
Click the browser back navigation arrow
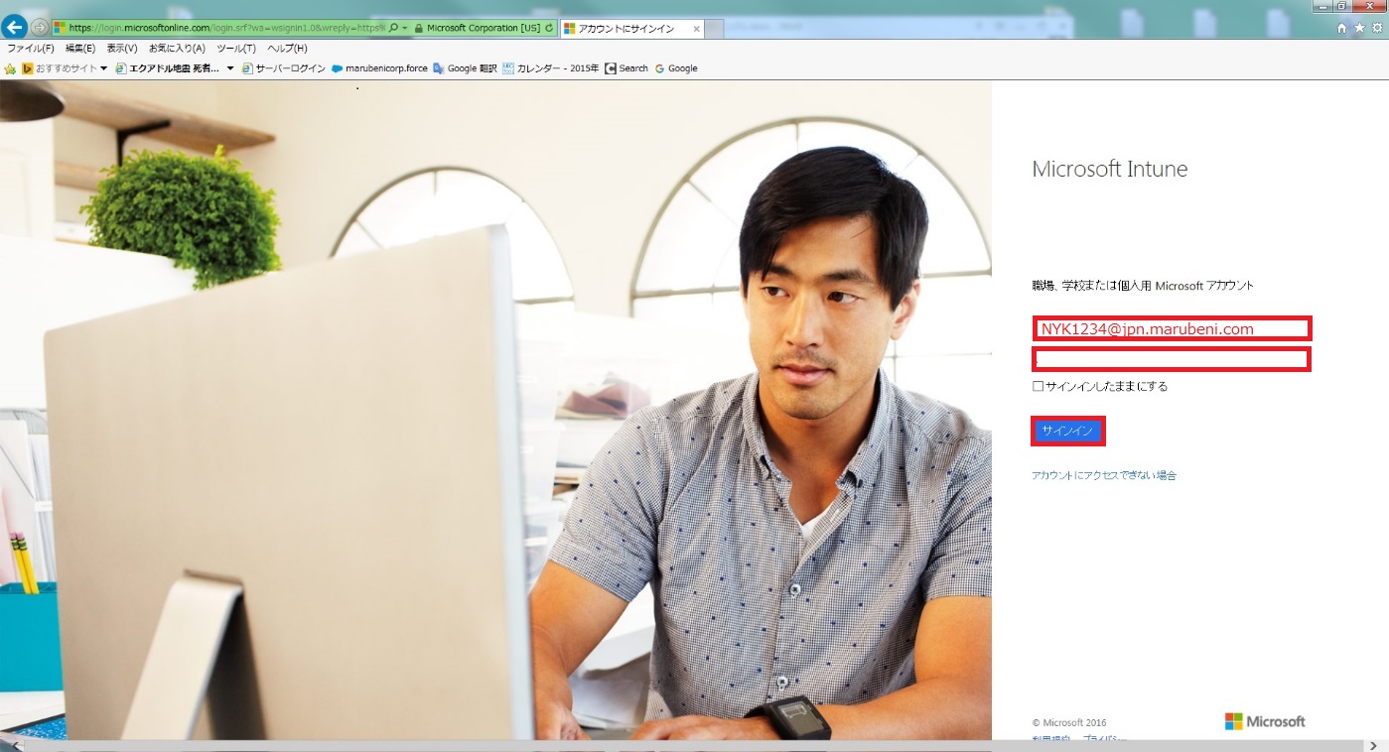pyautogui.click(x=14, y=27)
